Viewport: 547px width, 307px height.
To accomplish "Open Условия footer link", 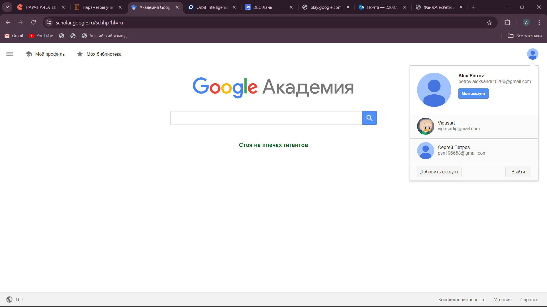I will point(503,300).
